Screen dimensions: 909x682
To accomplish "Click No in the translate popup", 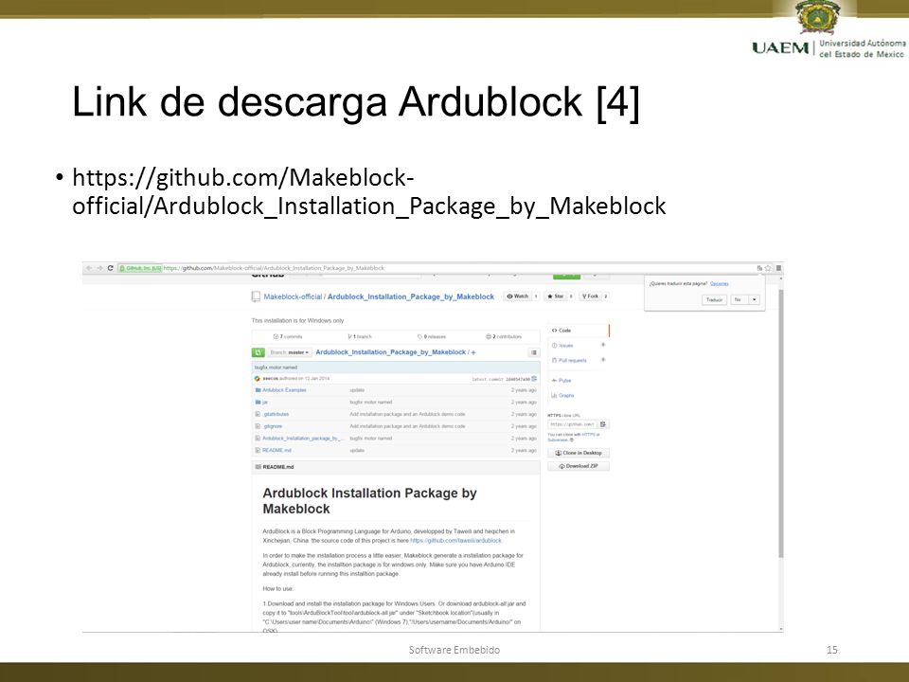I will coord(738,300).
